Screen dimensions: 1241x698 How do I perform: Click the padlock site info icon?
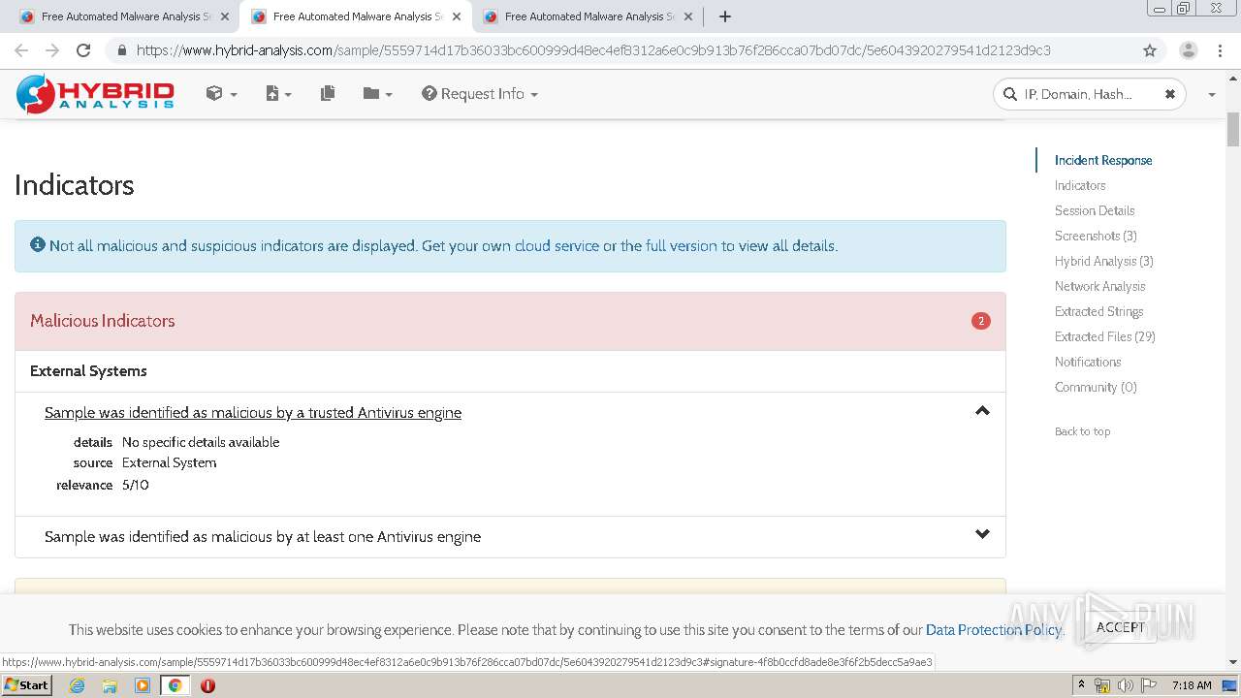click(122, 50)
